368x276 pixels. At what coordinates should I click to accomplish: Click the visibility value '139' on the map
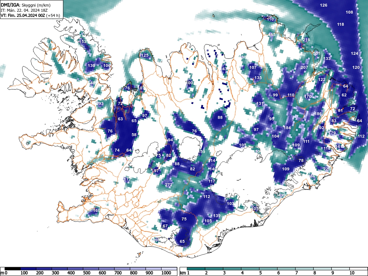(217, 216)
